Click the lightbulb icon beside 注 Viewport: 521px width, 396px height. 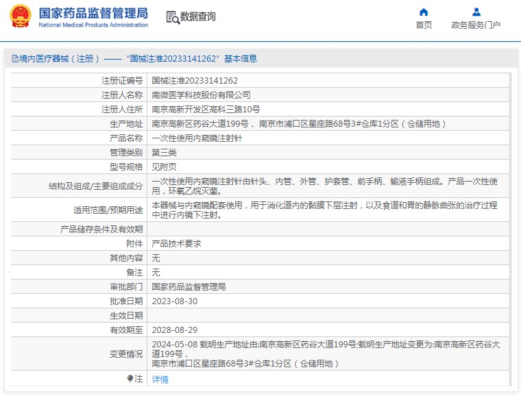click(130, 378)
